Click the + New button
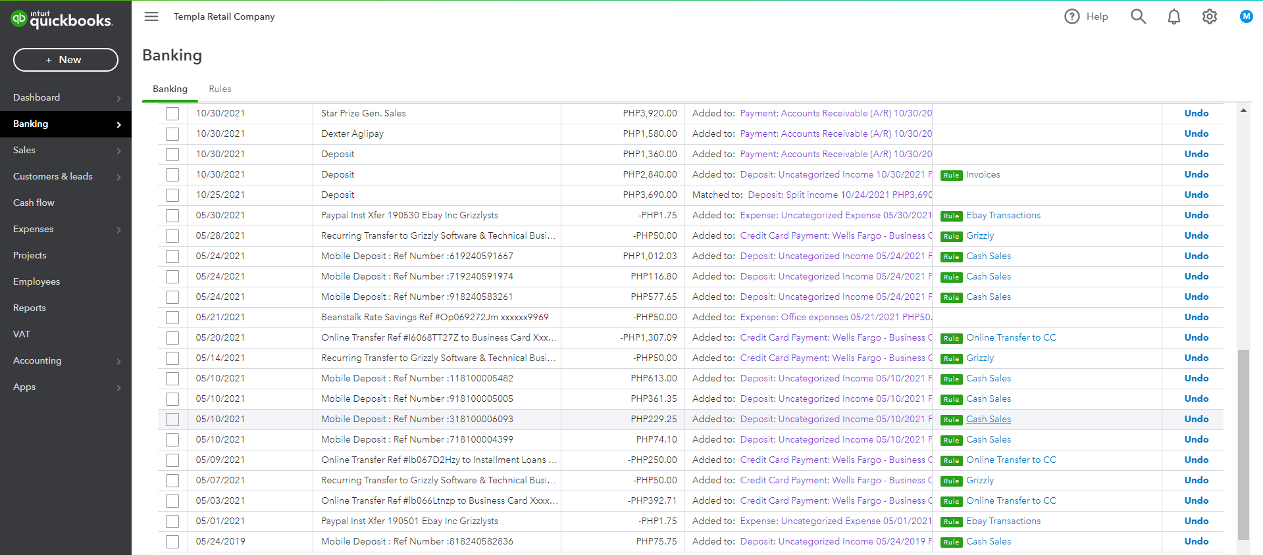Screen dimensions: 1263x555 (66, 60)
